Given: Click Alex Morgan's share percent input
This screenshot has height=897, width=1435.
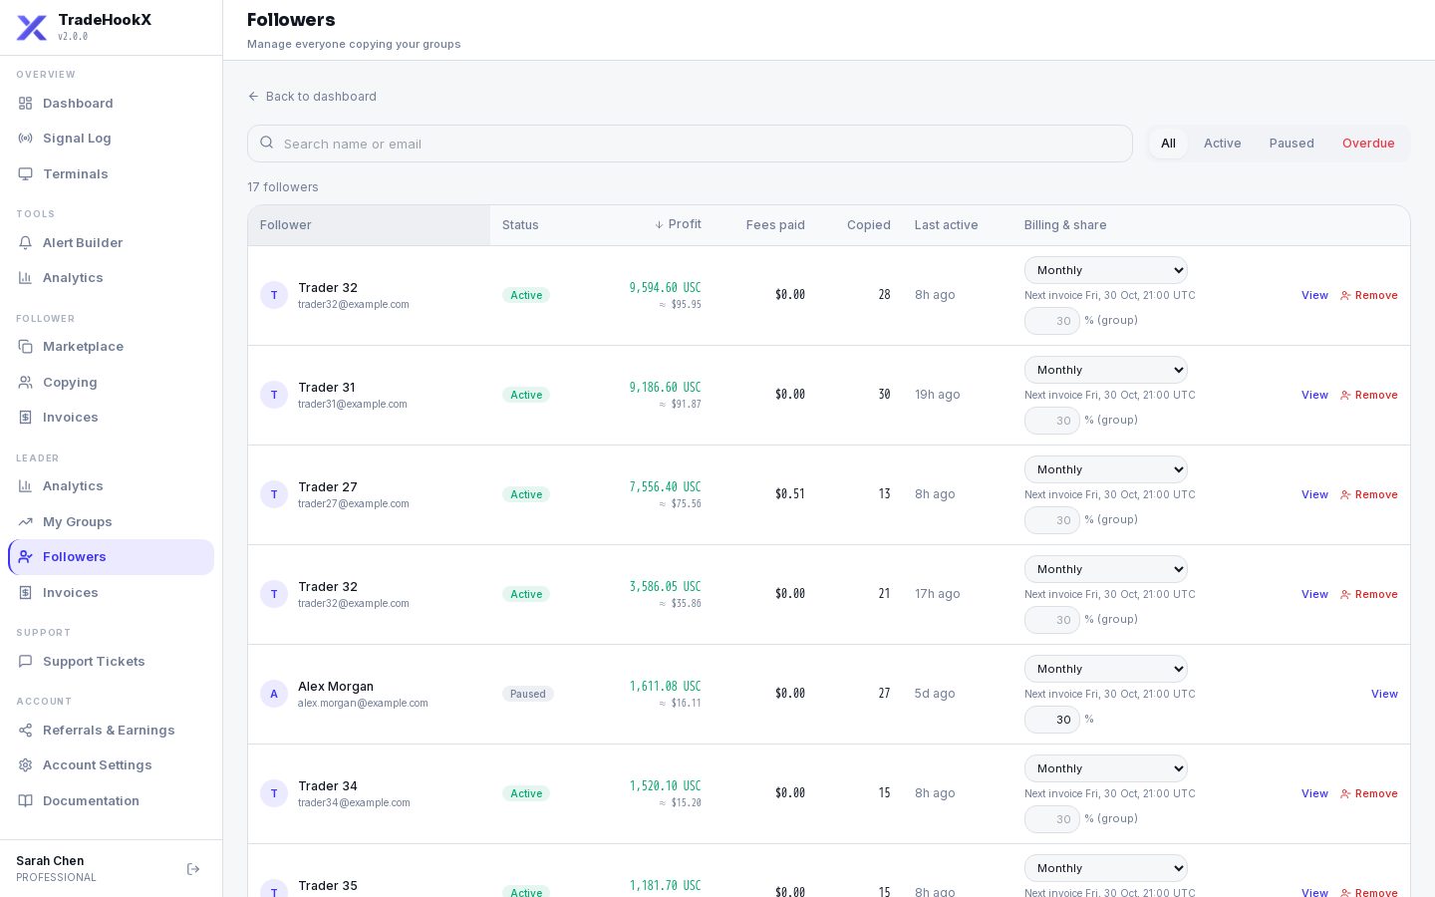Looking at the screenshot, I should click(x=1052, y=720).
